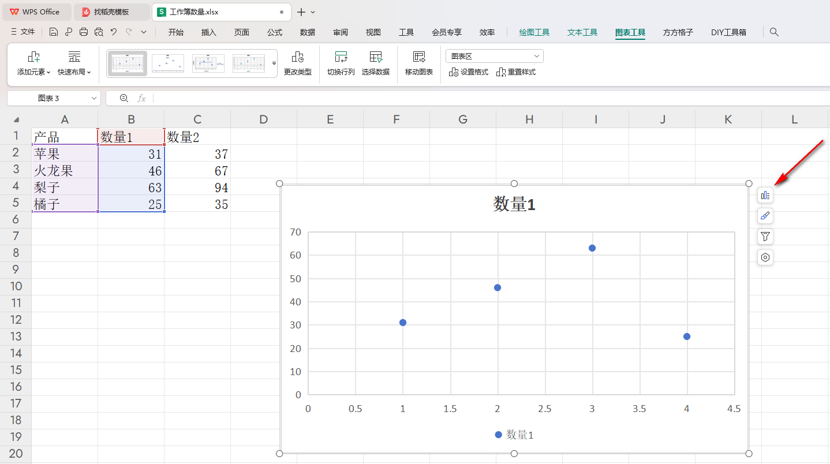Expand the arrow next to new tab button
Screen dimensions: 830x464
coord(313,12)
